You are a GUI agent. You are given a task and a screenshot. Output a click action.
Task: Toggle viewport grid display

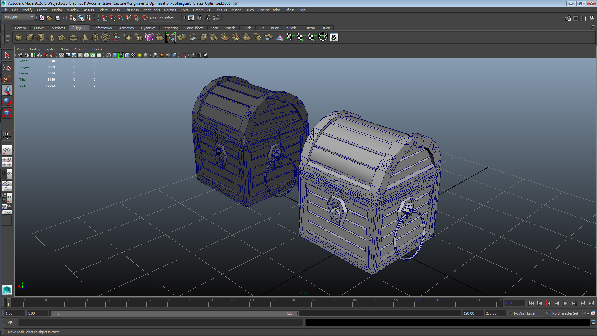click(62, 55)
